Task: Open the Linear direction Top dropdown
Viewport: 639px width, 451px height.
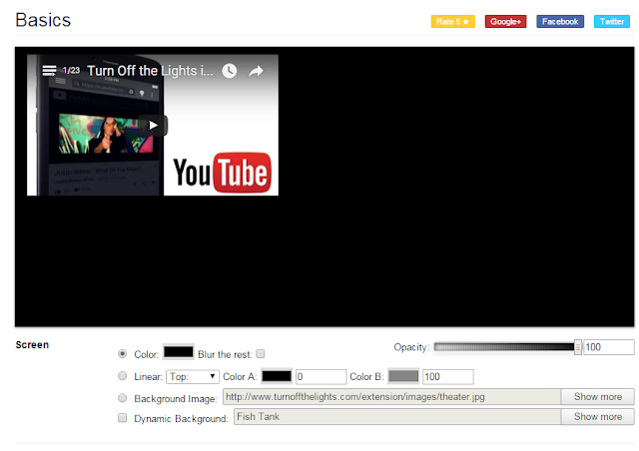Action: point(193,376)
